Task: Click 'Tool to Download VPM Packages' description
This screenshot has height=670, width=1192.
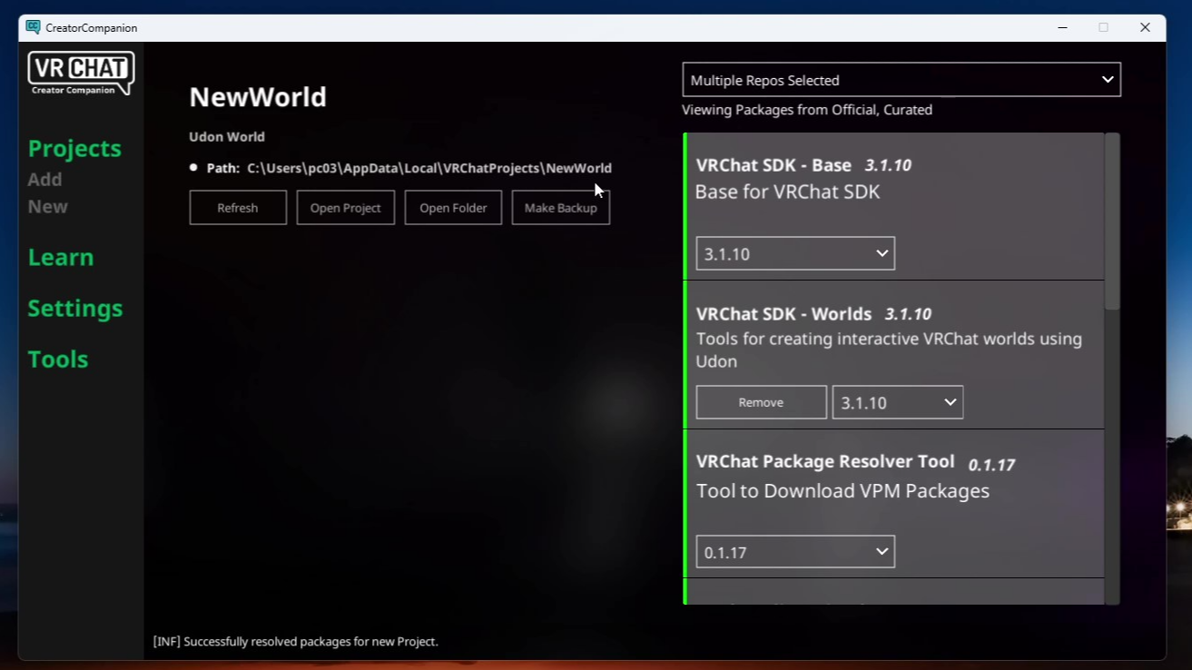Action: (842, 491)
